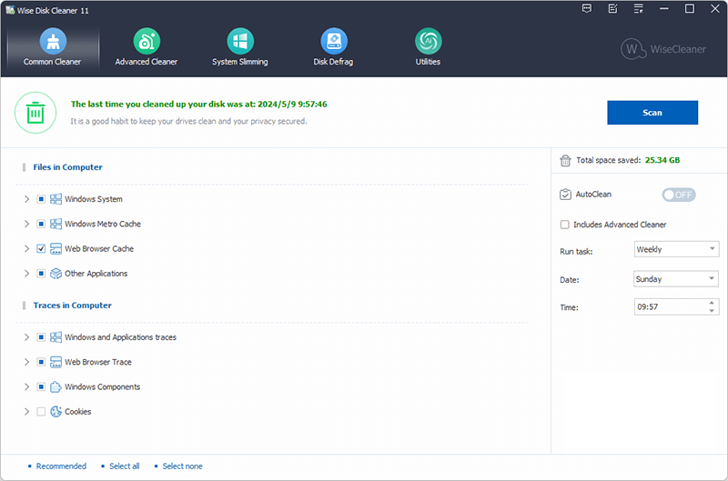Open the Utilities icon
The width and height of the screenshot is (728, 481).
[428, 41]
